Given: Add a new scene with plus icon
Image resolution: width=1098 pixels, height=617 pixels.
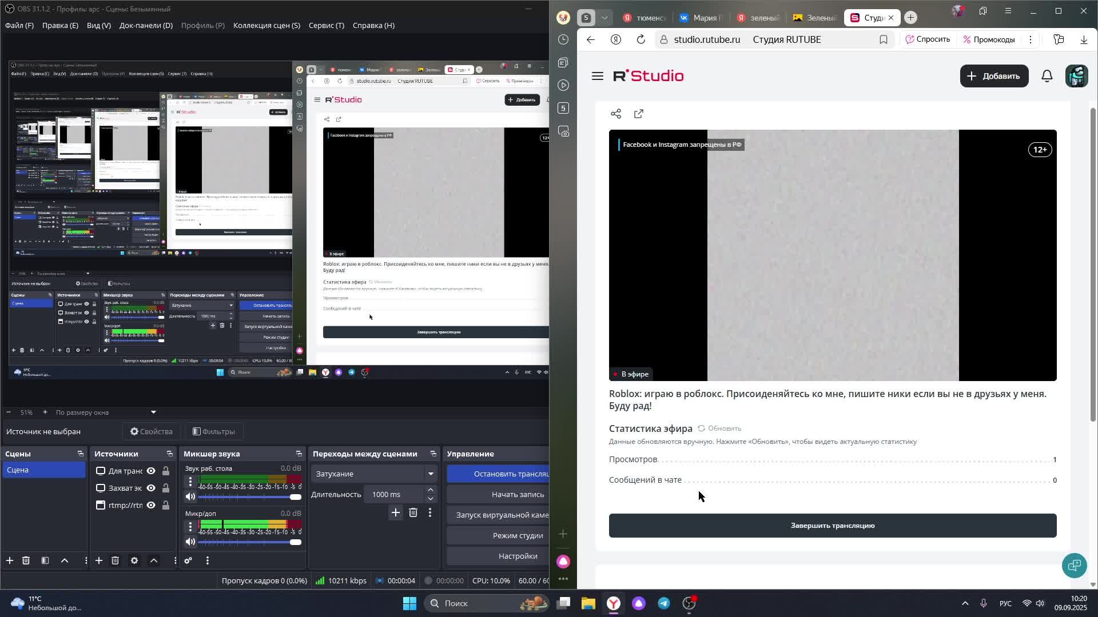Looking at the screenshot, I should click(x=10, y=561).
